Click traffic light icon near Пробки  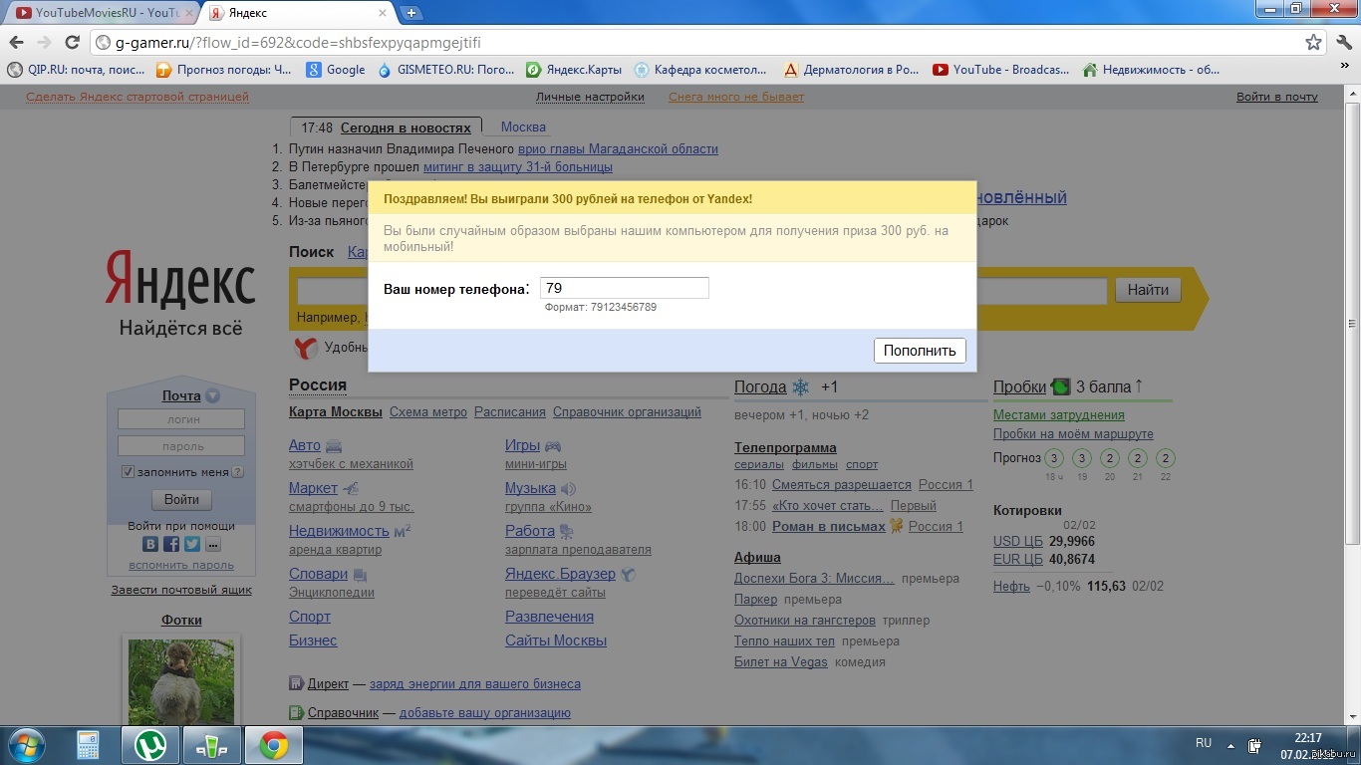click(x=1061, y=386)
